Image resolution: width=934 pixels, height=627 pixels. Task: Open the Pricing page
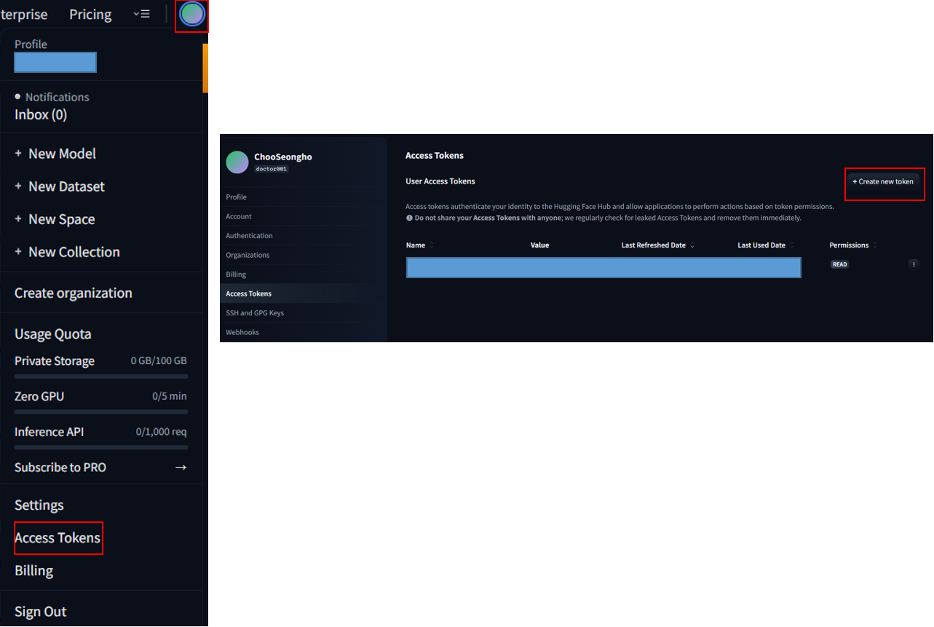click(90, 15)
